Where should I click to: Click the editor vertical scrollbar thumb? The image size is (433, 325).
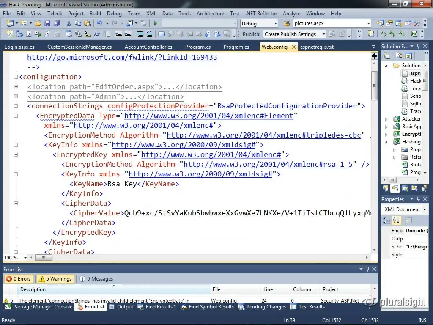pos(374,85)
